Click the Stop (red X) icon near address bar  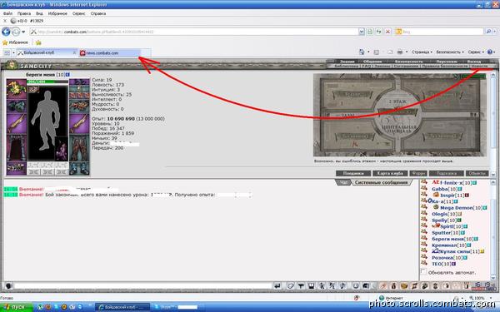coord(387,32)
